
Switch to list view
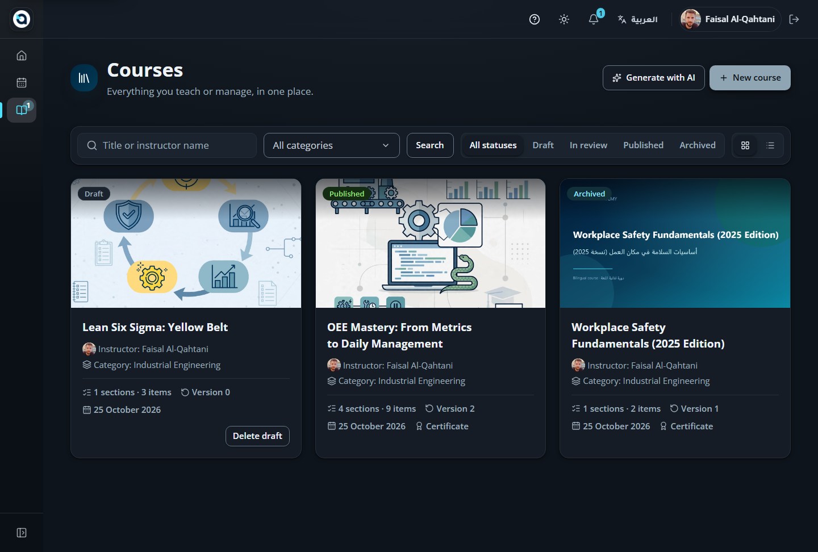[x=770, y=145]
